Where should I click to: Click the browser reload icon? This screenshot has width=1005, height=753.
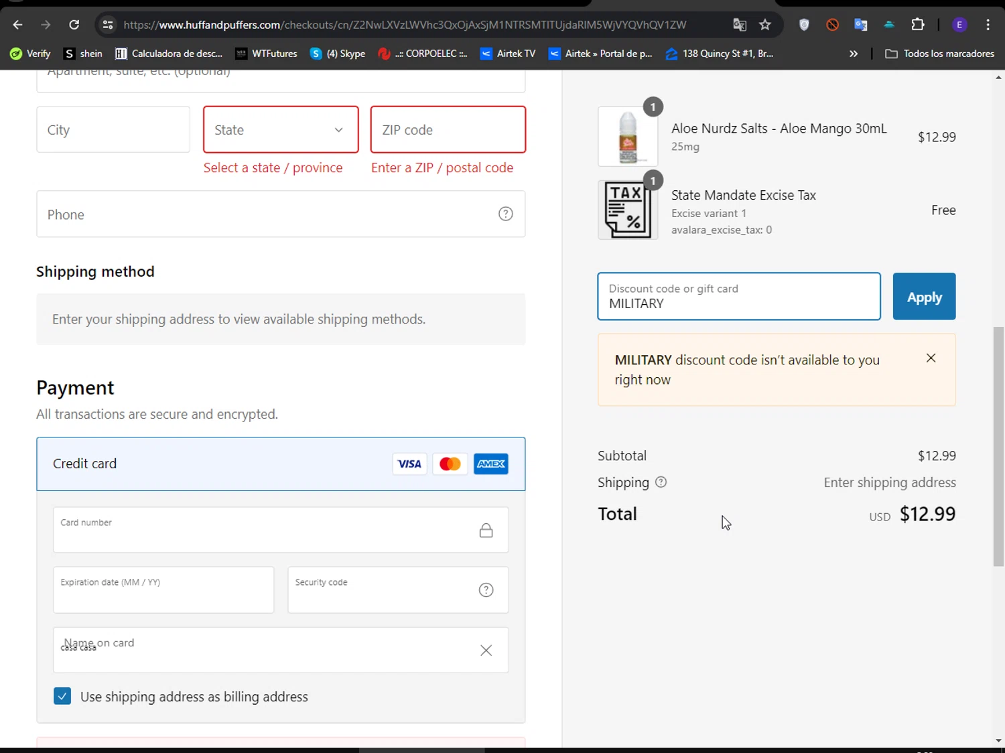74,25
